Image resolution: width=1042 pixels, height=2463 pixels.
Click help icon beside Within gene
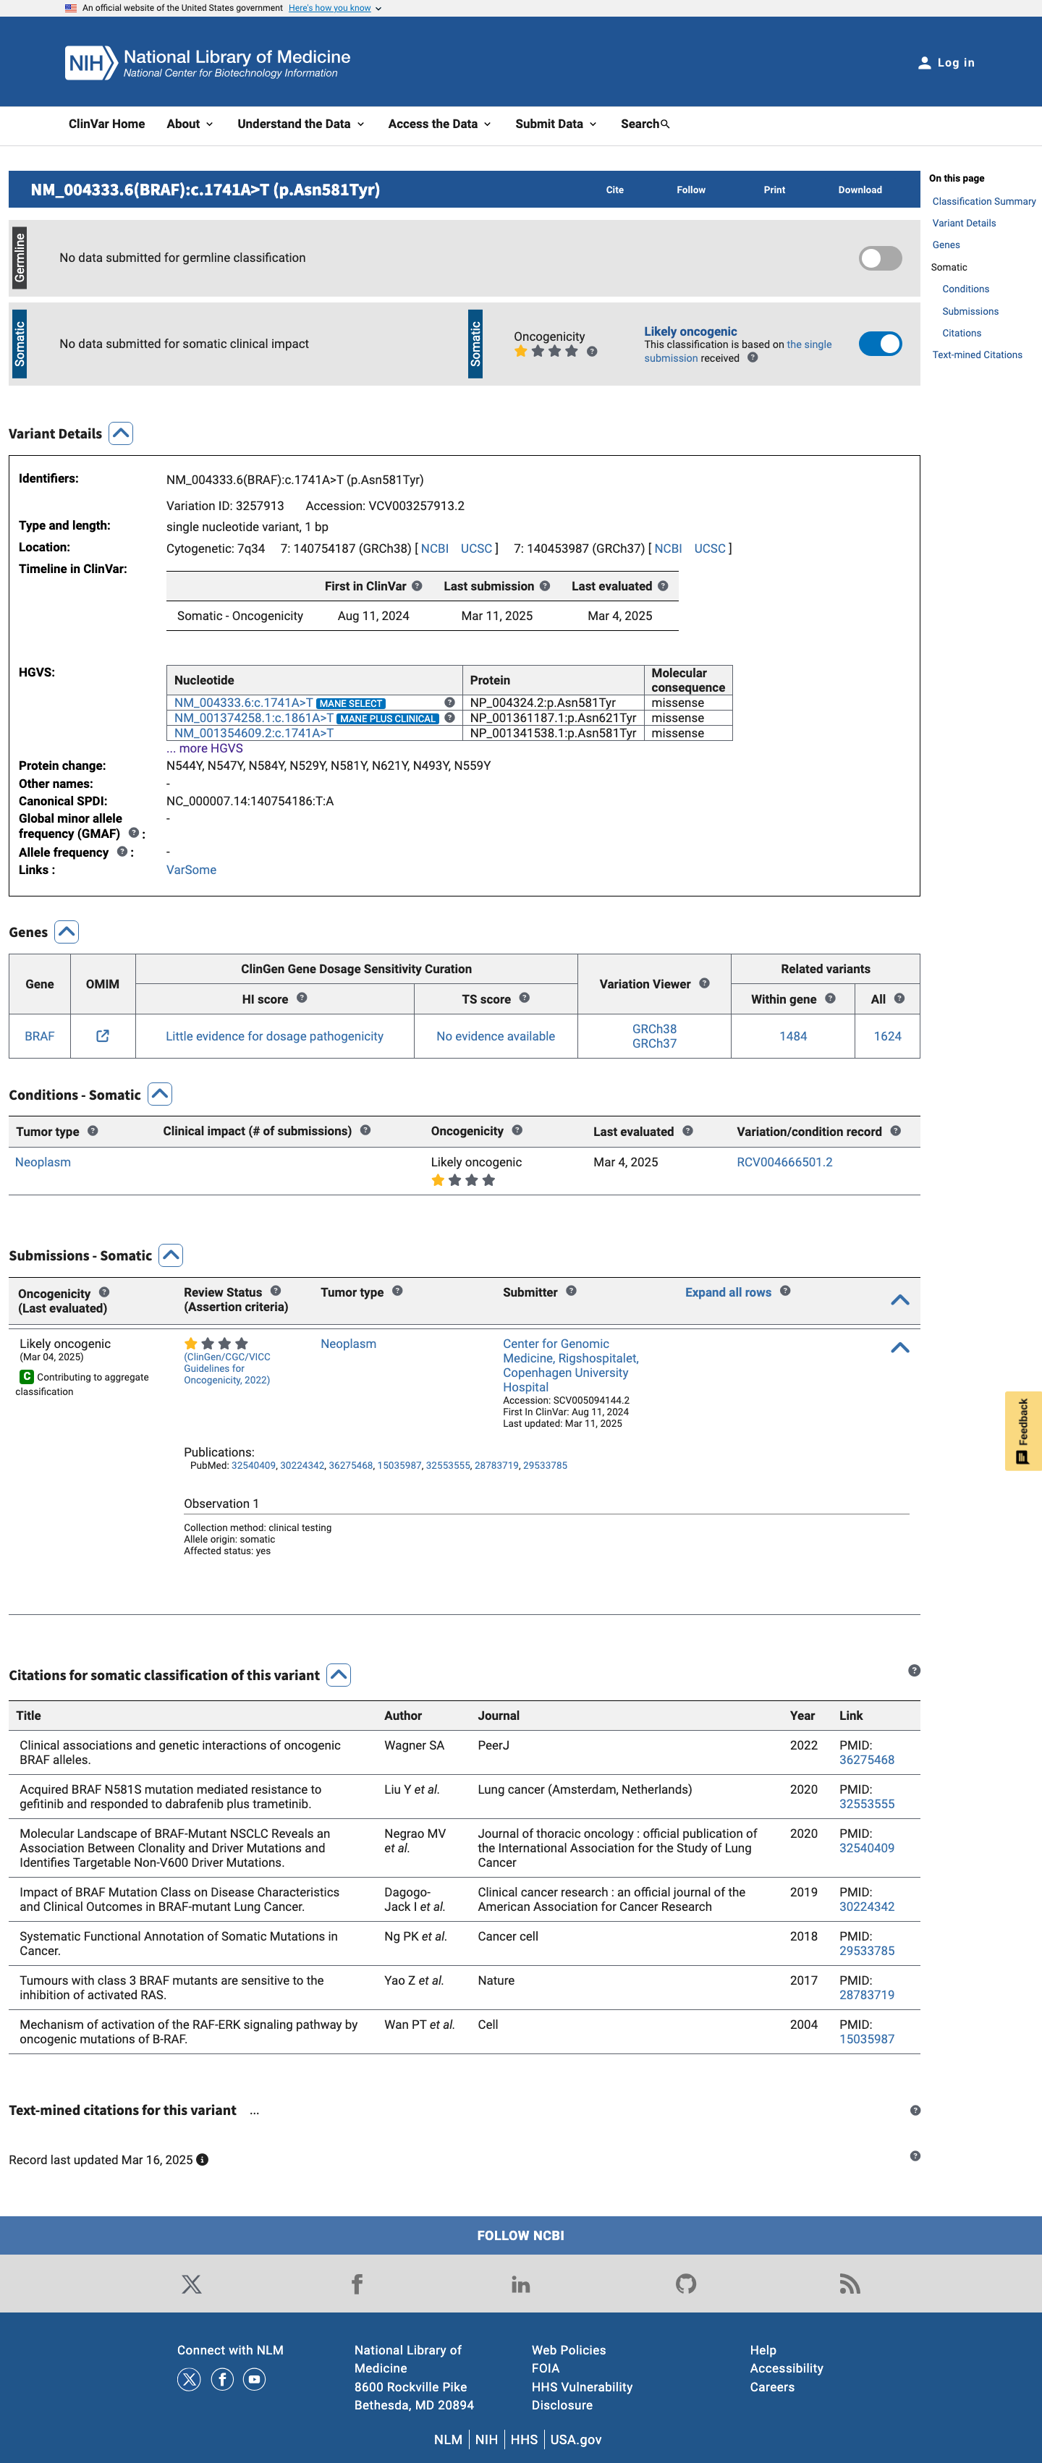830,999
